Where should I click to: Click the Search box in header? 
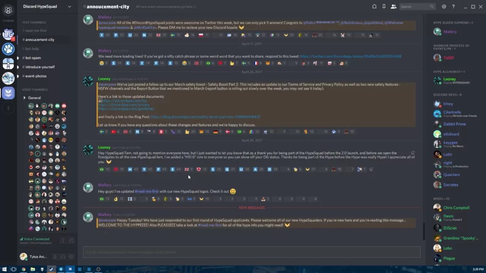[x=417, y=6]
